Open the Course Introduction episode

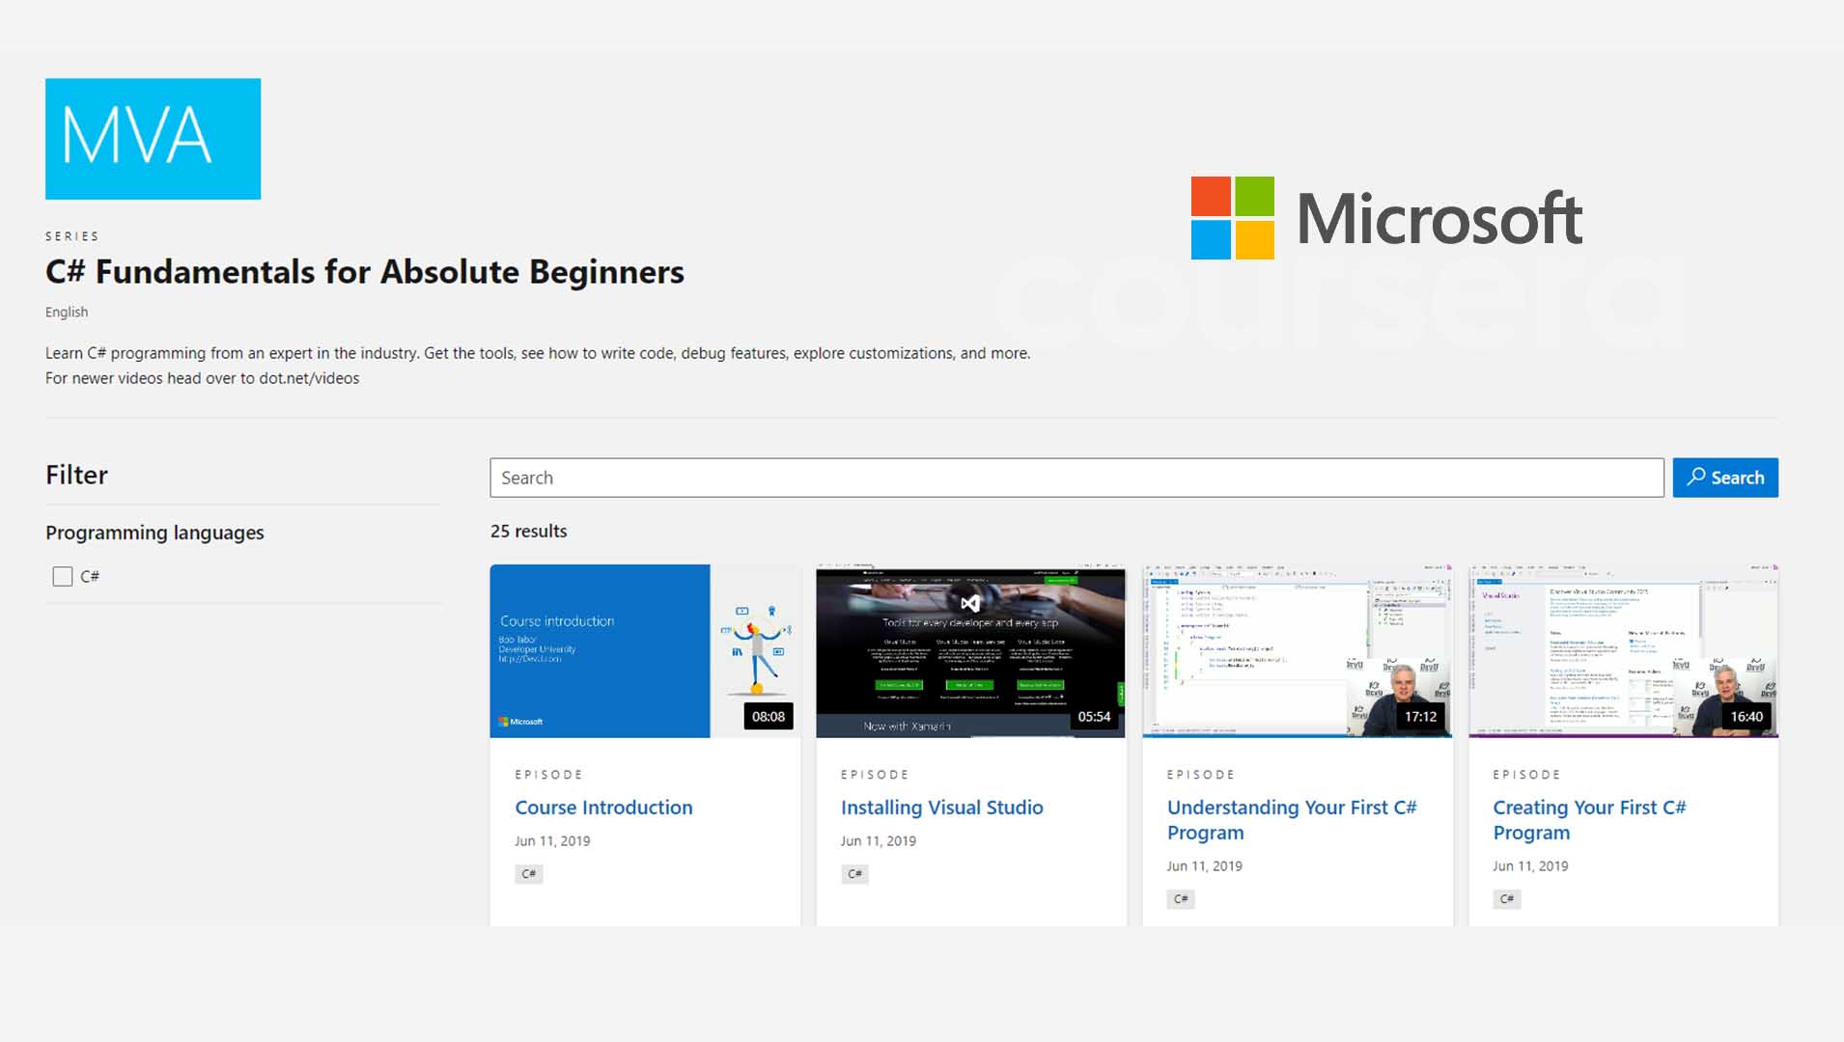(x=603, y=808)
